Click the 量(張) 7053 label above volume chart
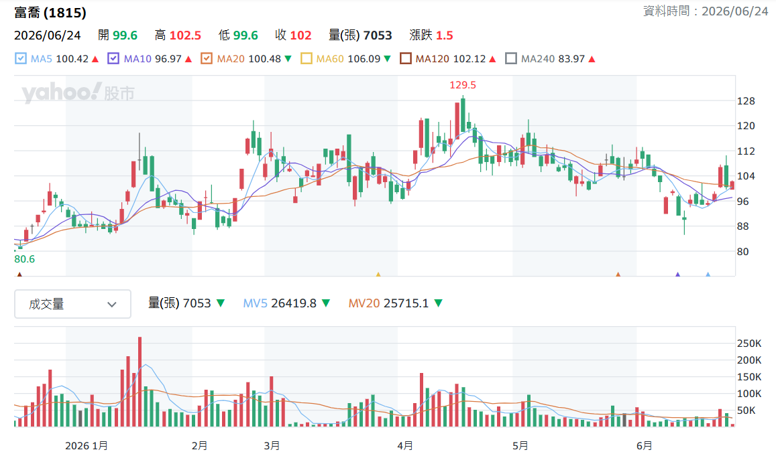 click(180, 303)
